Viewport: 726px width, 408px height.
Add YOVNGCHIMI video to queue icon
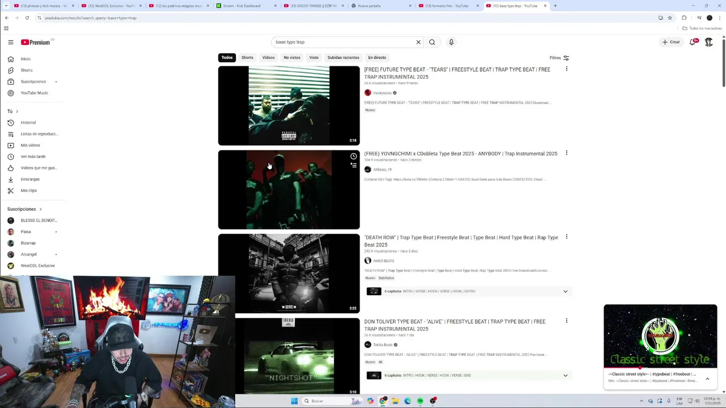353,165
